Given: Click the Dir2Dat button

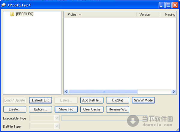Looking at the screenshot, I should (118, 100).
